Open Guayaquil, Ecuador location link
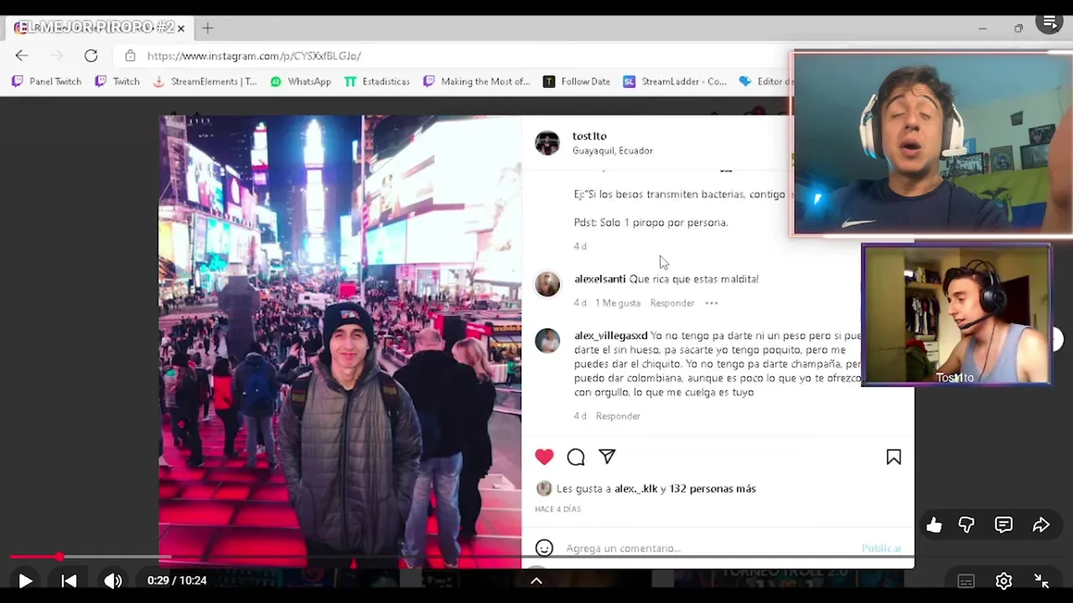Screen dimensions: 1073x603 [613, 151]
